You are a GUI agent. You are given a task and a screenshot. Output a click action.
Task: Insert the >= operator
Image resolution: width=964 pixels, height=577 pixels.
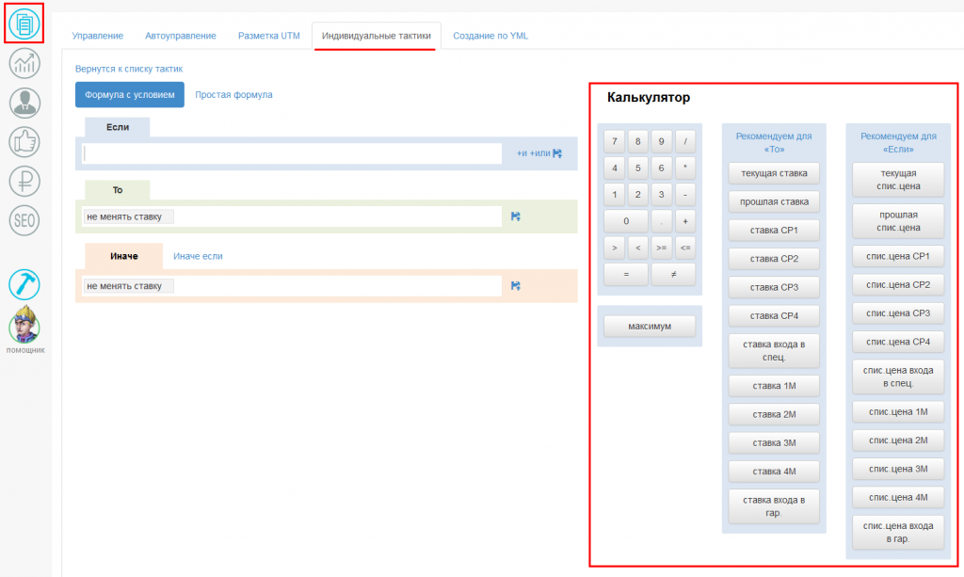[662, 248]
